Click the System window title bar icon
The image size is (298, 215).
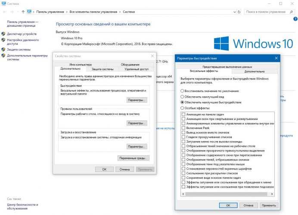point(3,3)
